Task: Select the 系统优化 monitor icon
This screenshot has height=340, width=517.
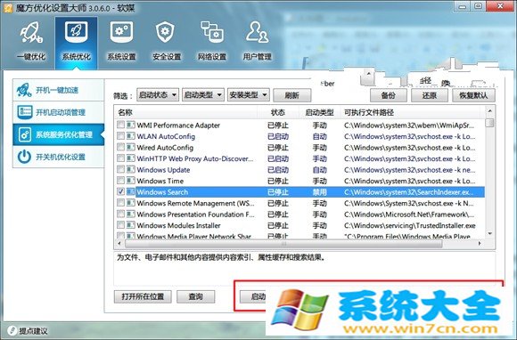Action: pos(76,32)
